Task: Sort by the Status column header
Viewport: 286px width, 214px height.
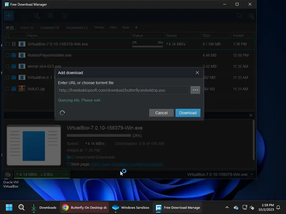Action: coord(147,35)
